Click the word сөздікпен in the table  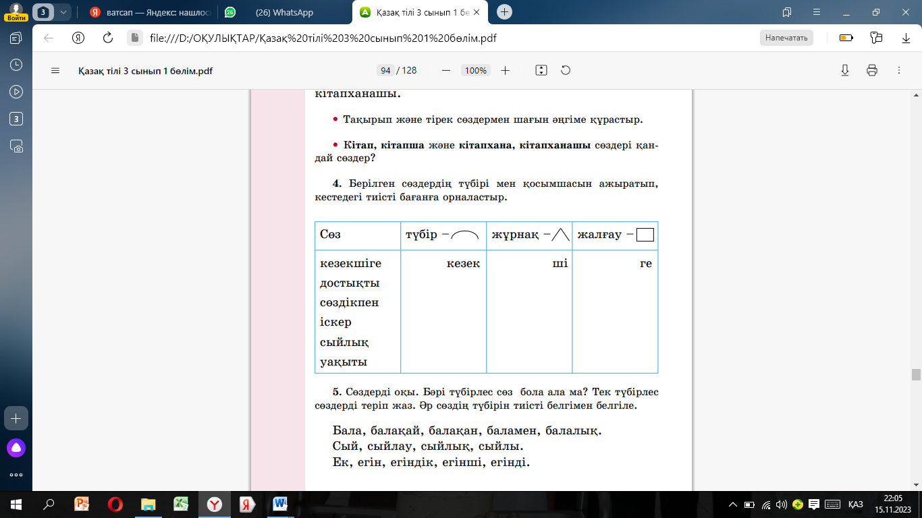click(350, 303)
